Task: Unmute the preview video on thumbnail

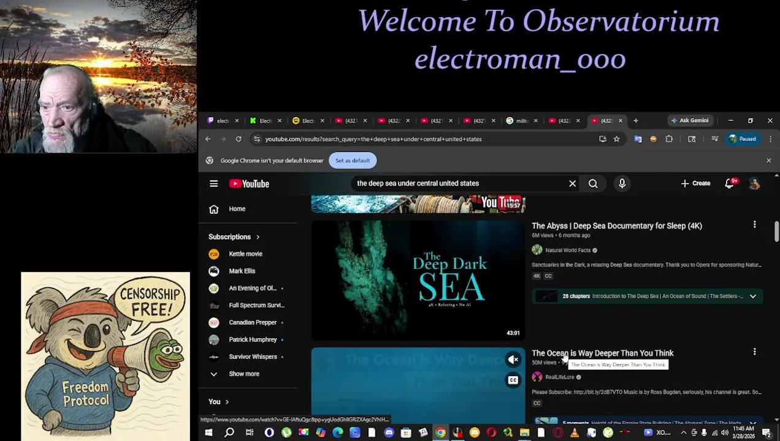Action: point(513,360)
